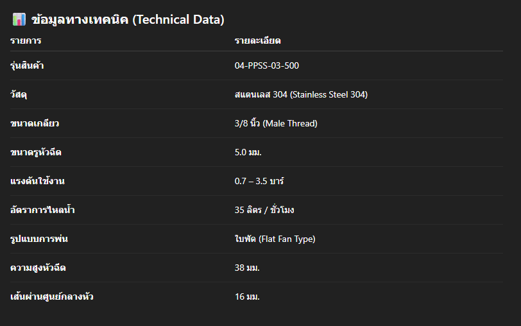Click the Flat Fan Type value
The width and height of the screenshot is (521, 326).
(275, 239)
